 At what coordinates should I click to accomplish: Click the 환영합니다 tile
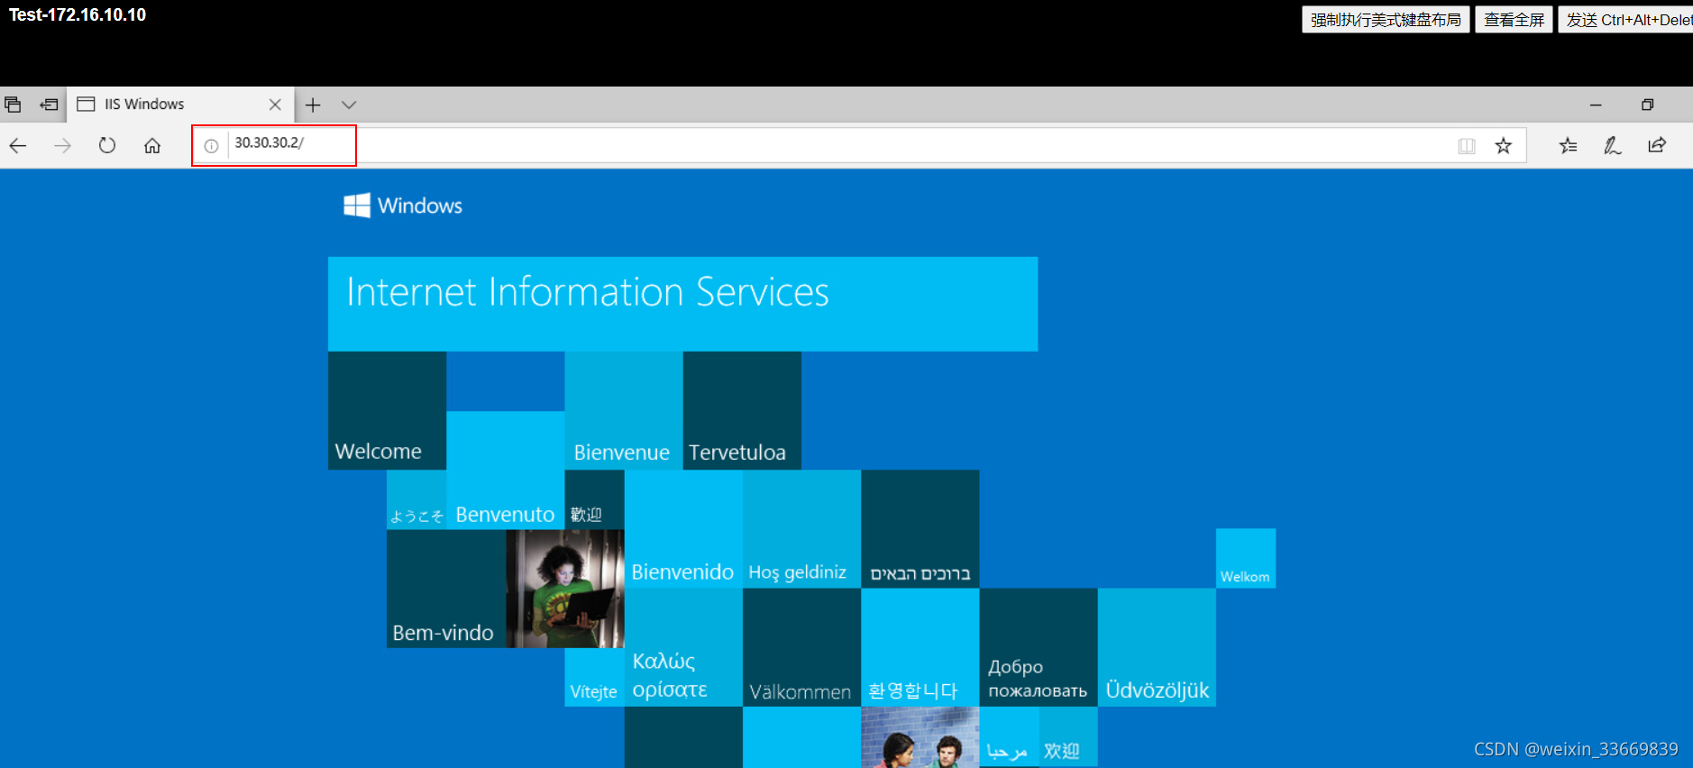coord(920,647)
